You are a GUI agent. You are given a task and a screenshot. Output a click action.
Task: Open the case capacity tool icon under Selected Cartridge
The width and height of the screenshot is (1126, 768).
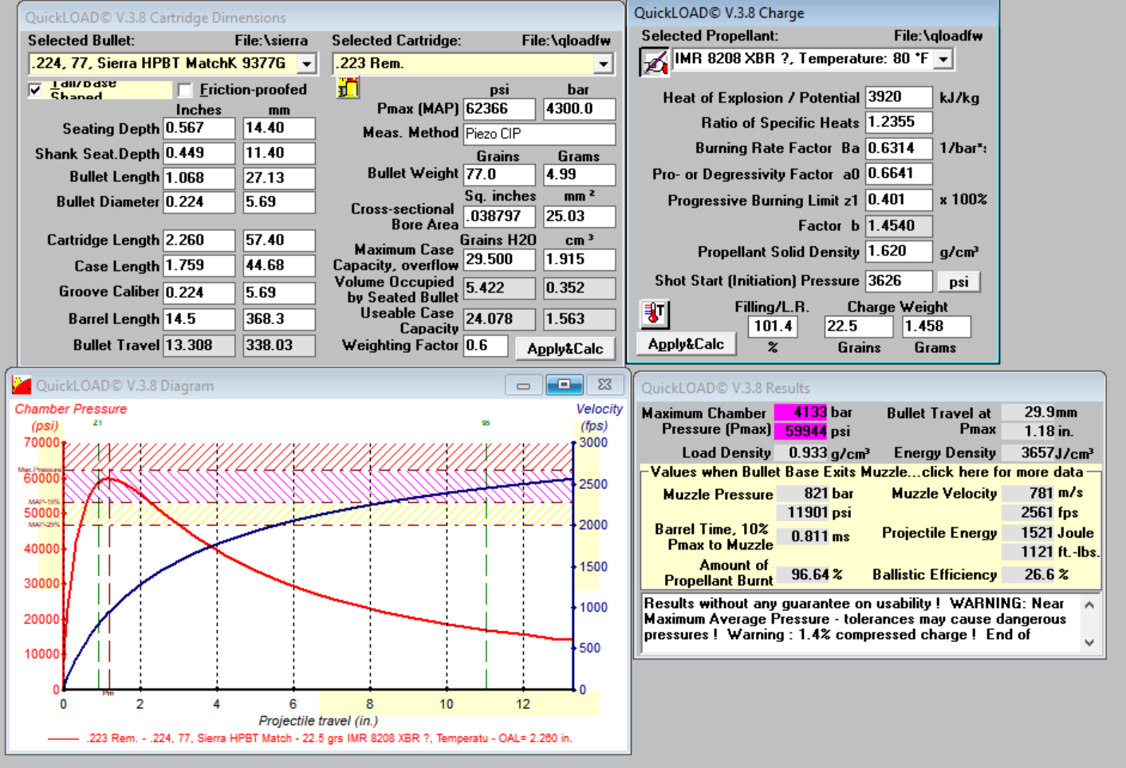[x=348, y=88]
